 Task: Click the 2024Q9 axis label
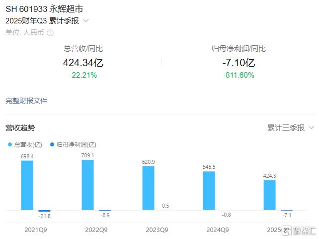(218, 230)
